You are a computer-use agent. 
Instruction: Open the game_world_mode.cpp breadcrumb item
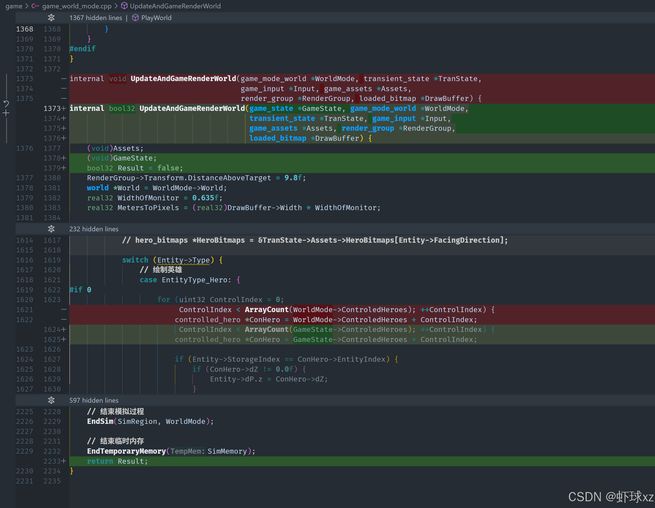tap(77, 6)
